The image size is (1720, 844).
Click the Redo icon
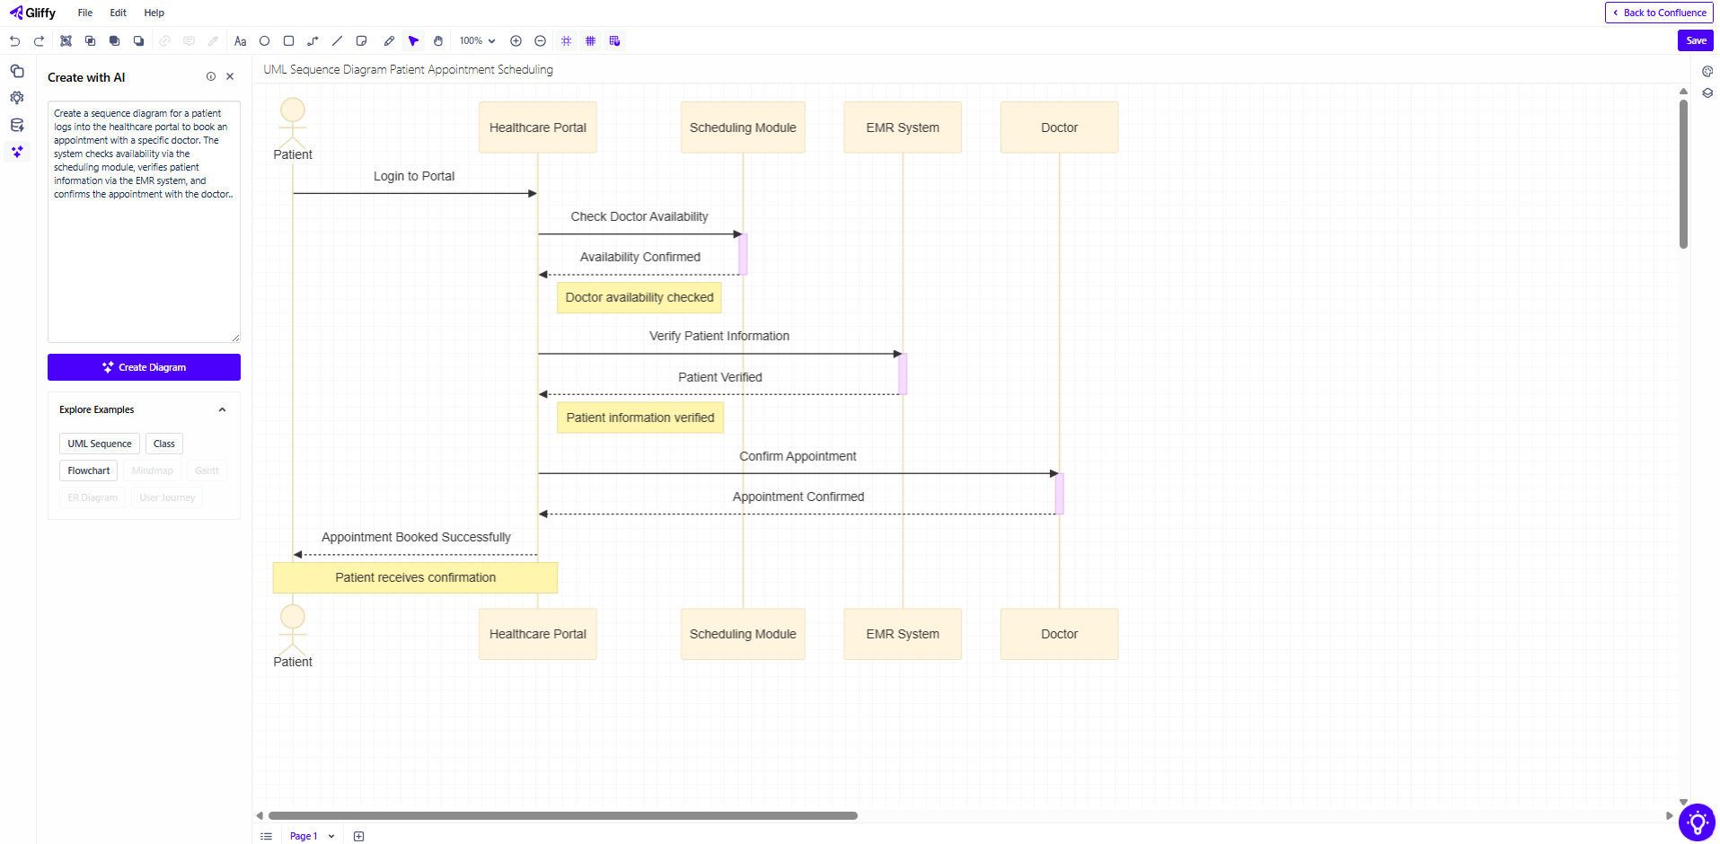(x=39, y=41)
